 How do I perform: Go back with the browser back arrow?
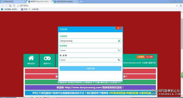pyautogui.click(x=3, y=6)
